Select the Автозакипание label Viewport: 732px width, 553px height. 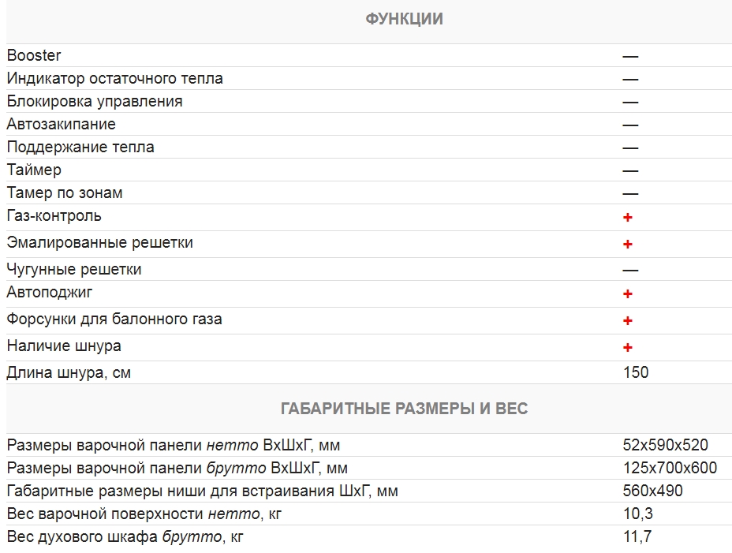tap(62, 124)
